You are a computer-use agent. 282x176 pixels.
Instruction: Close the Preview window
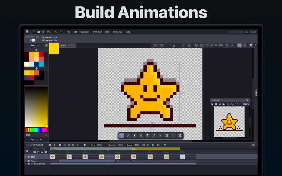tap(247, 100)
